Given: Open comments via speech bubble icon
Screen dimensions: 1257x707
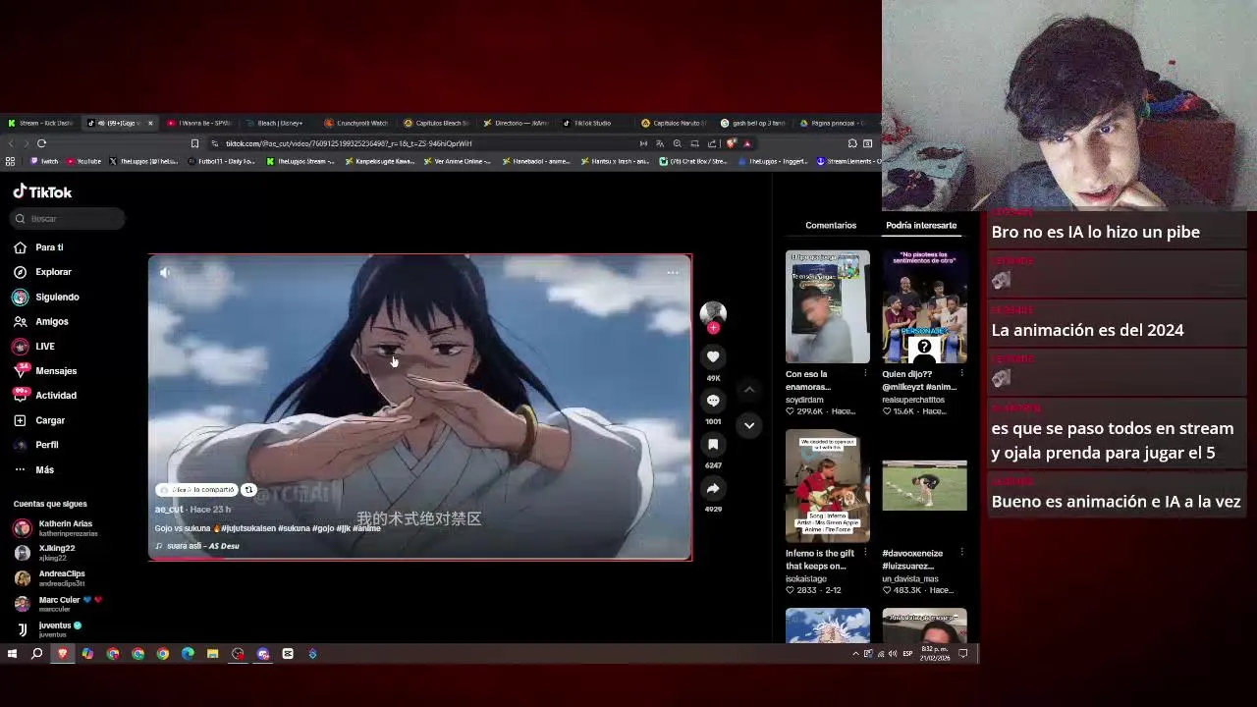Looking at the screenshot, I should [713, 401].
